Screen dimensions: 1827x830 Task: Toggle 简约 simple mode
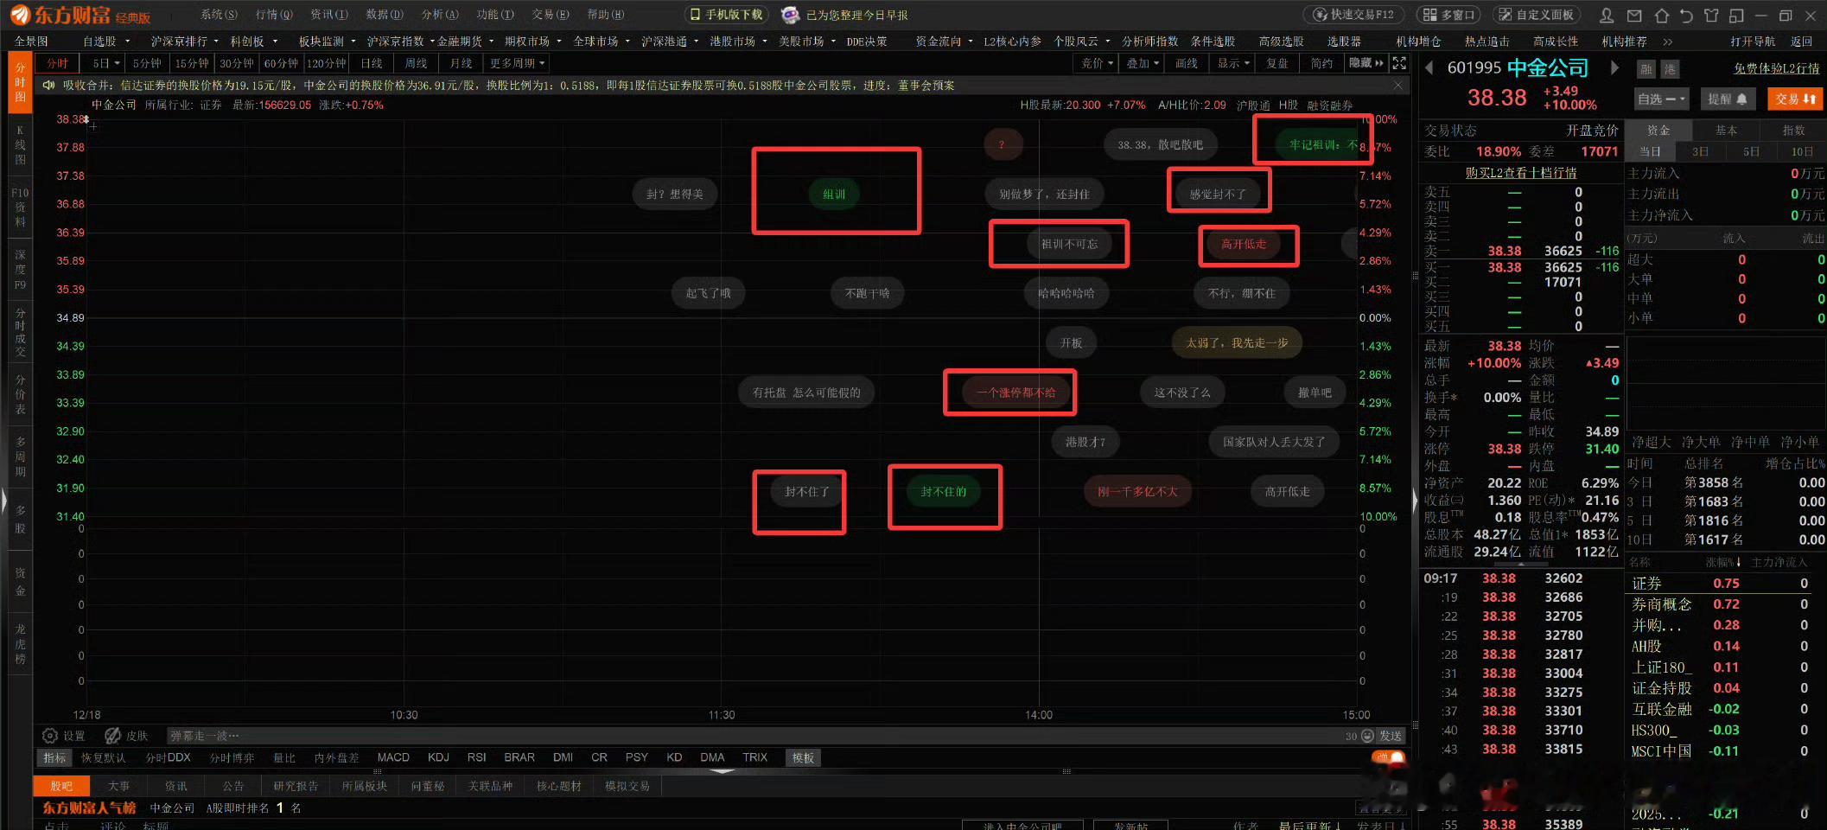[x=1321, y=63]
